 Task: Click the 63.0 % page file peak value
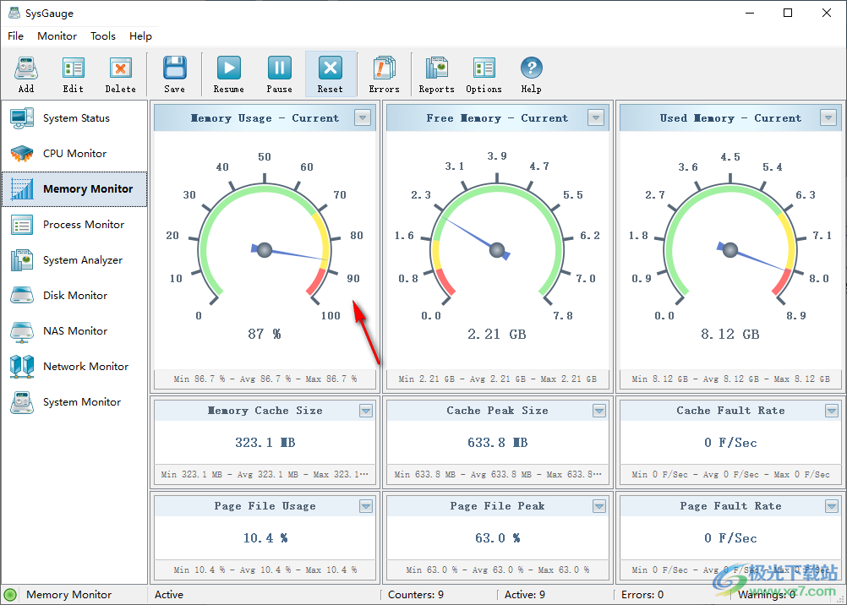tap(498, 538)
